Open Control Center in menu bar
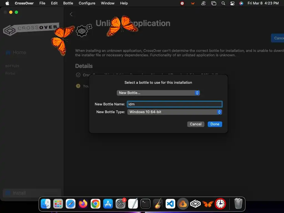The width and height of the screenshot is (284, 213). tap(232, 3)
